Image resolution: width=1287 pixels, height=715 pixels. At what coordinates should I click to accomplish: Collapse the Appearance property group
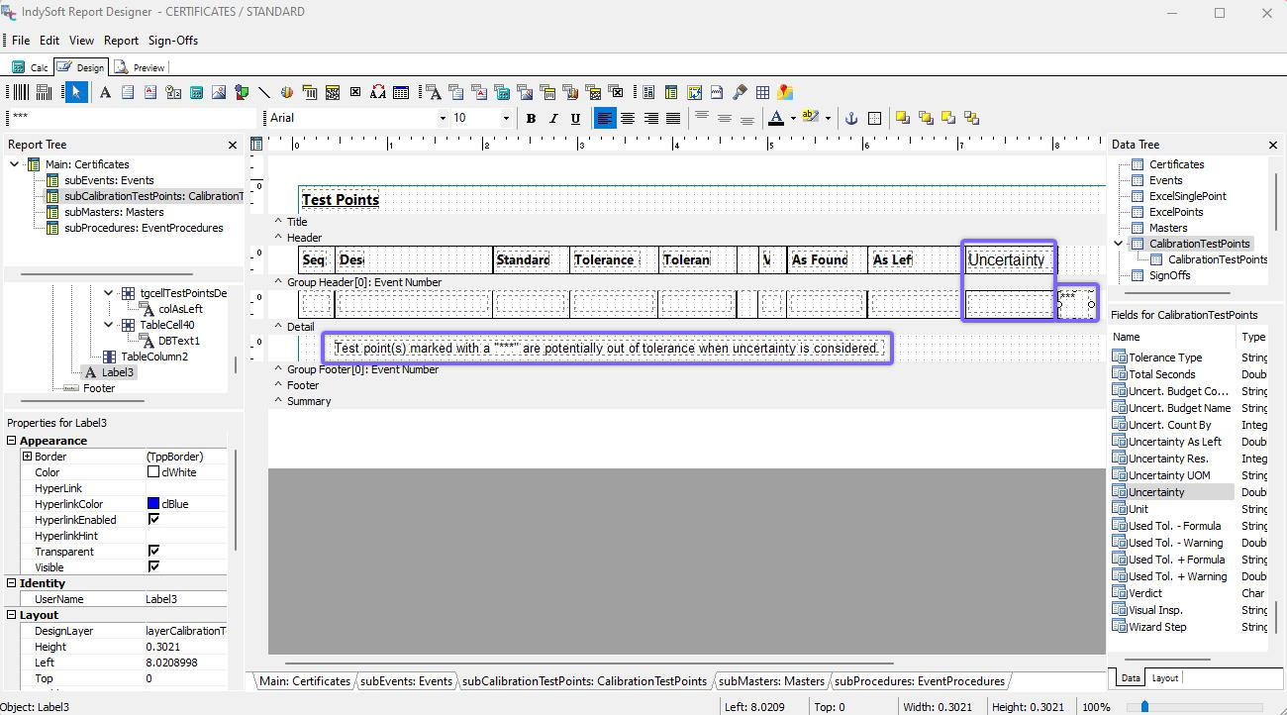[12, 441]
